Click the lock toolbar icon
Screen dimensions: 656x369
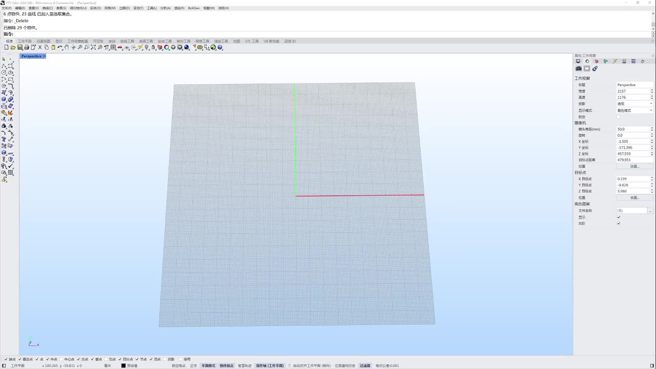pos(153,47)
